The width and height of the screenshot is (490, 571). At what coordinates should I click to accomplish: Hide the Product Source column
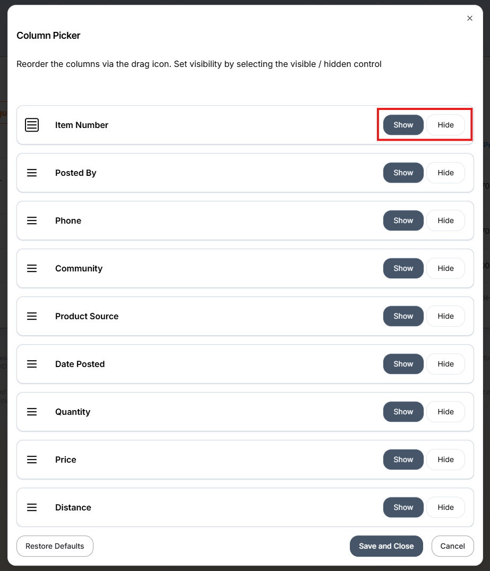445,316
